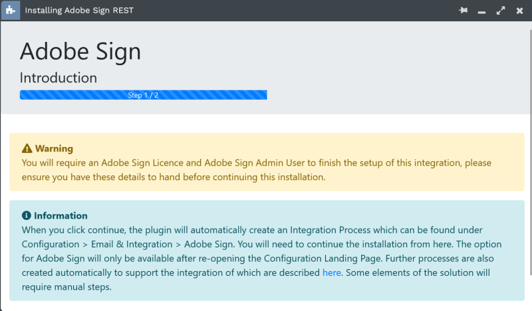Screen dimensions: 532x311
Task: Close the Adobe Sign installer dialog
Action: pyautogui.click(x=519, y=11)
